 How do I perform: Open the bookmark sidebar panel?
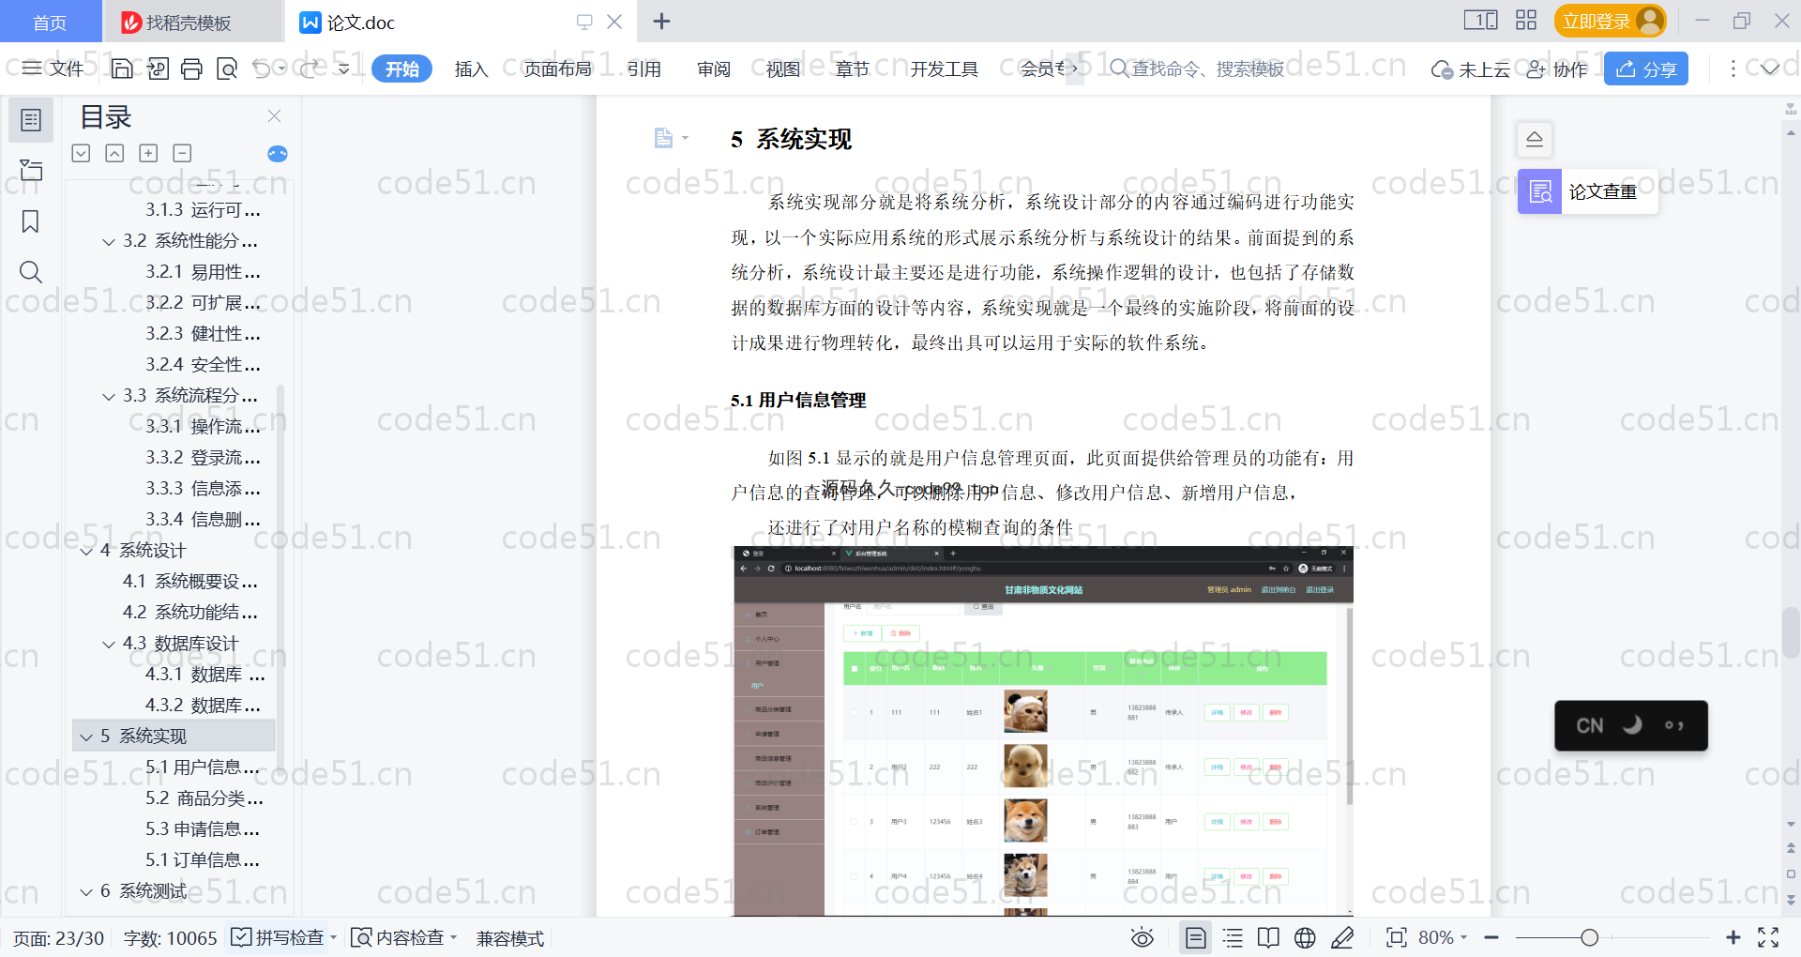[31, 221]
